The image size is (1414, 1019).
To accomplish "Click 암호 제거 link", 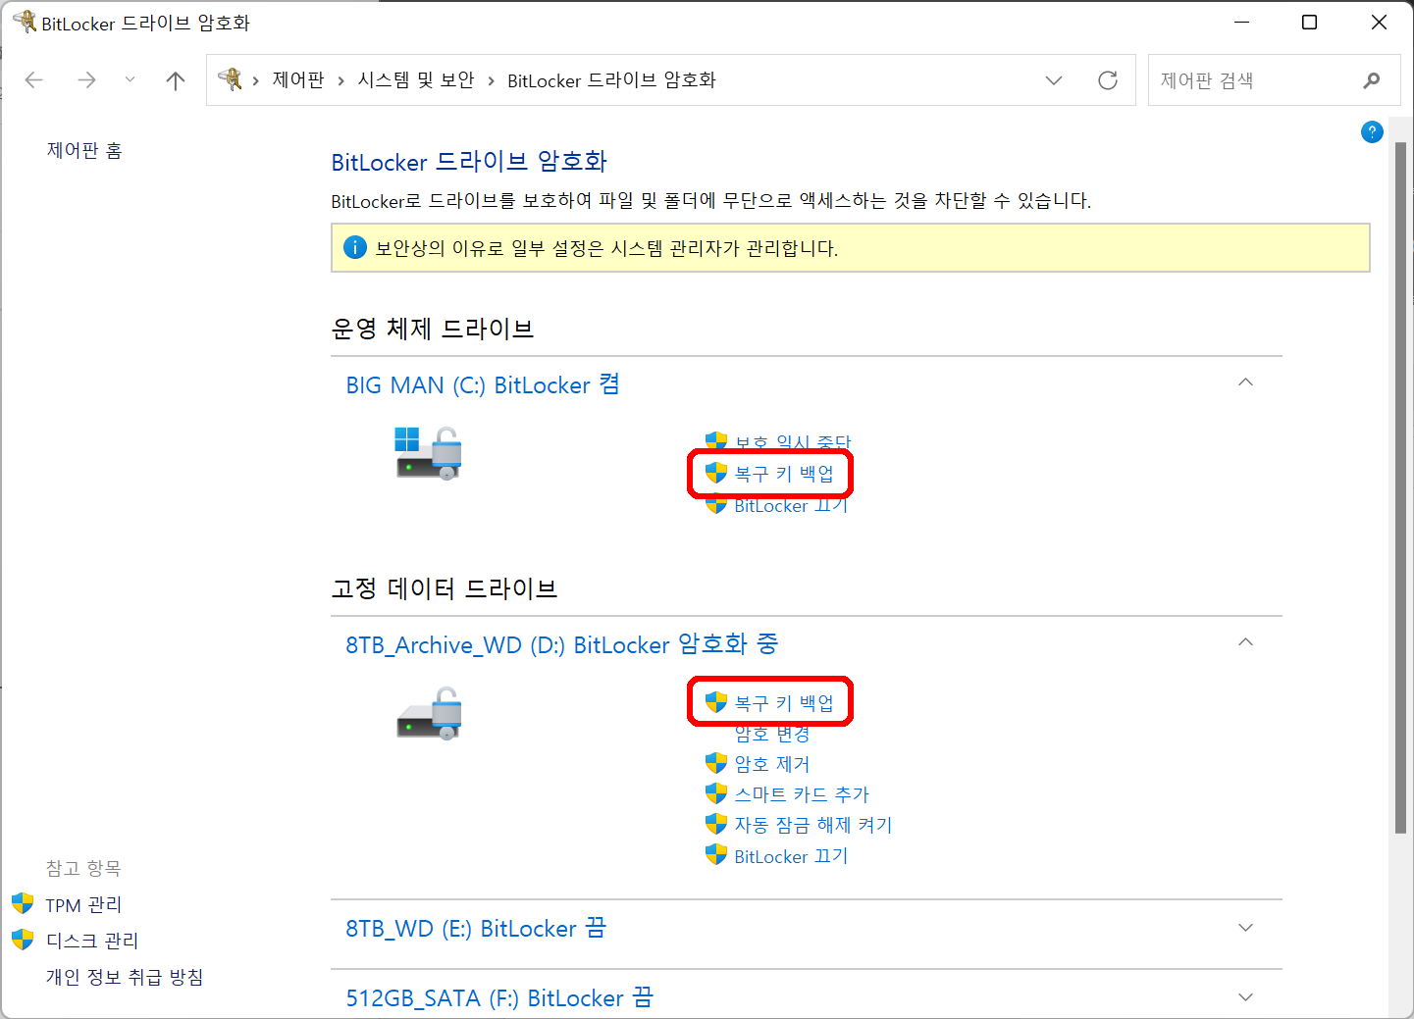I will tap(772, 764).
